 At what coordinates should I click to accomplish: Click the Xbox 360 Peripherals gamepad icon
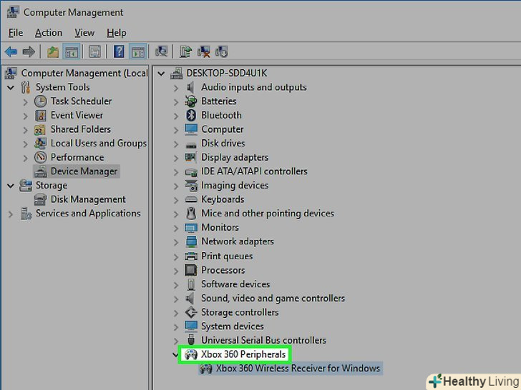[190, 354]
